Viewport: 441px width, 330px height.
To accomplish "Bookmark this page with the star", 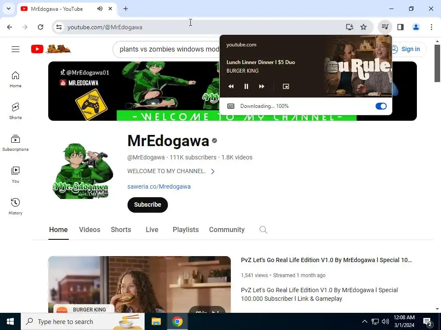I will 363,27.
